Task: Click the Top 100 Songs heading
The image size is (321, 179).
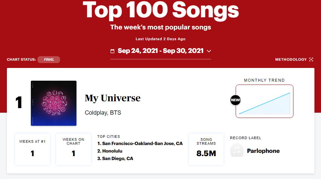Action: click(x=160, y=10)
